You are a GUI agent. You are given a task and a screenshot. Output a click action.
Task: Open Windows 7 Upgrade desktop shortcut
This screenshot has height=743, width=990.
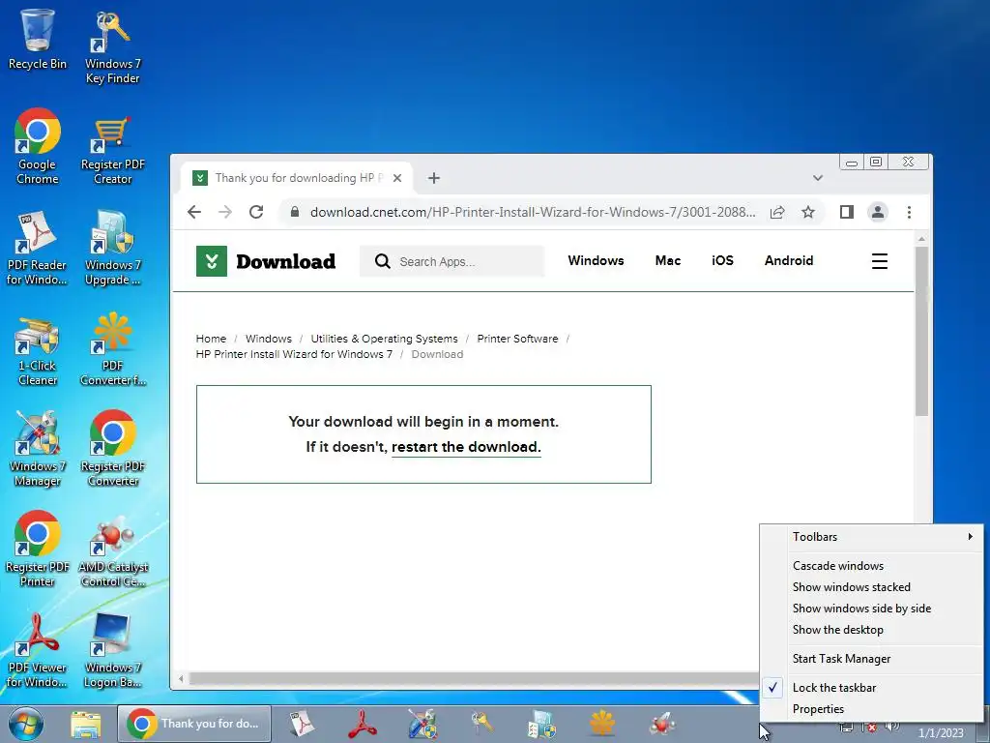point(112,248)
